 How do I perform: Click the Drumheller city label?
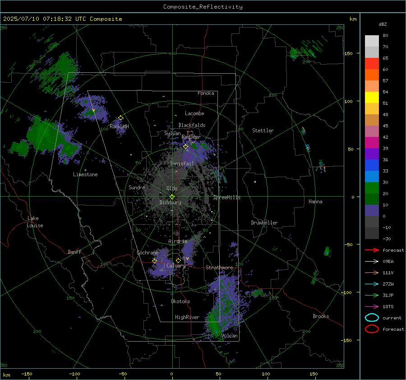click(264, 223)
